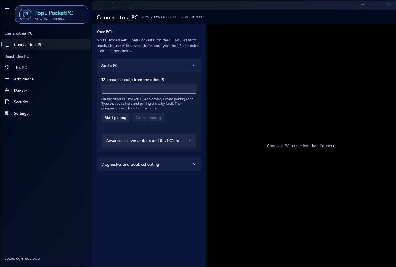396x267 pixels.
Task: Click the PopL PocketPC title banner
Action: point(52,15)
